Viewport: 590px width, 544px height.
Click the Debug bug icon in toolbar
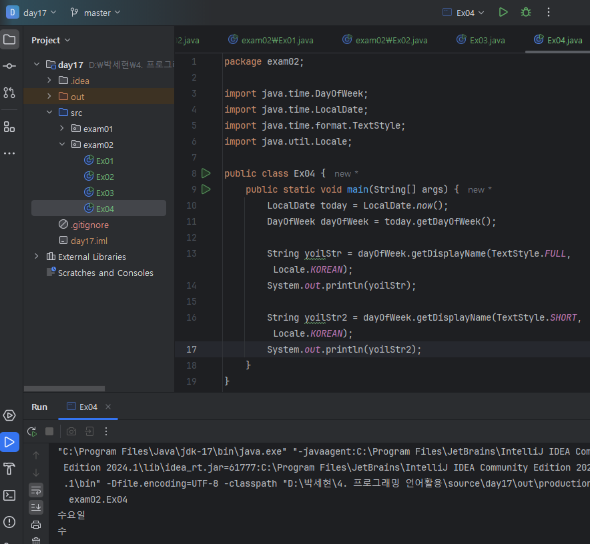tap(526, 13)
